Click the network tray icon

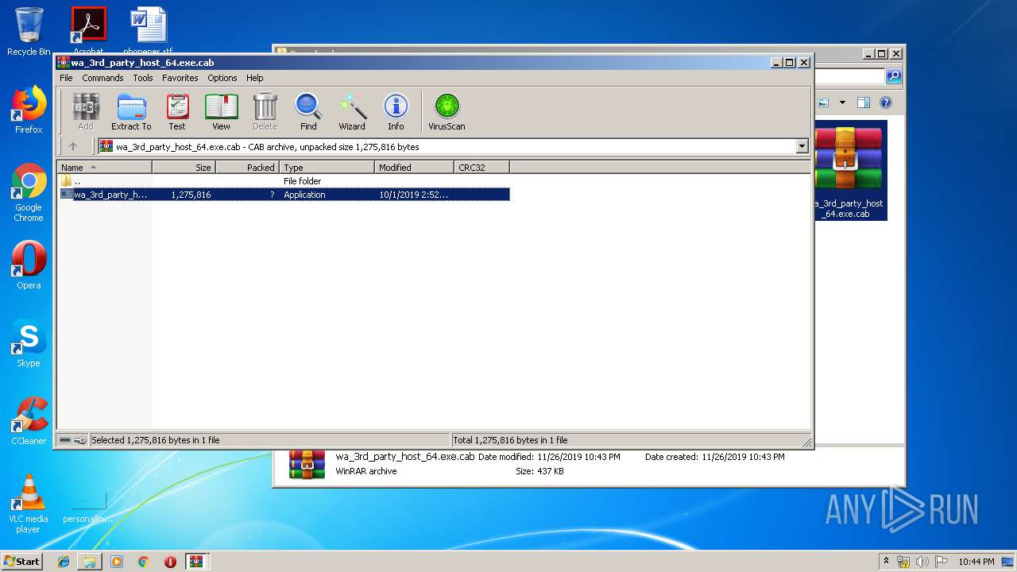point(903,562)
